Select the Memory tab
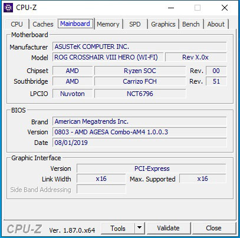The height and width of the screenshot is (238, 240). 108,24
